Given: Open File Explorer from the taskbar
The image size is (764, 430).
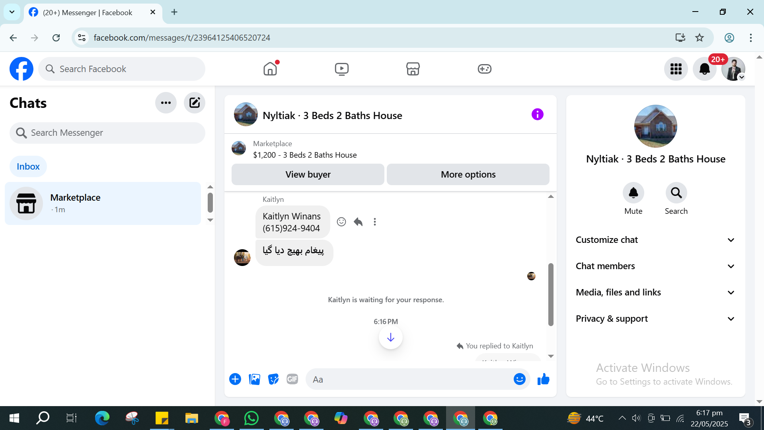Looking at the screenshot, I should pos(192,418).
